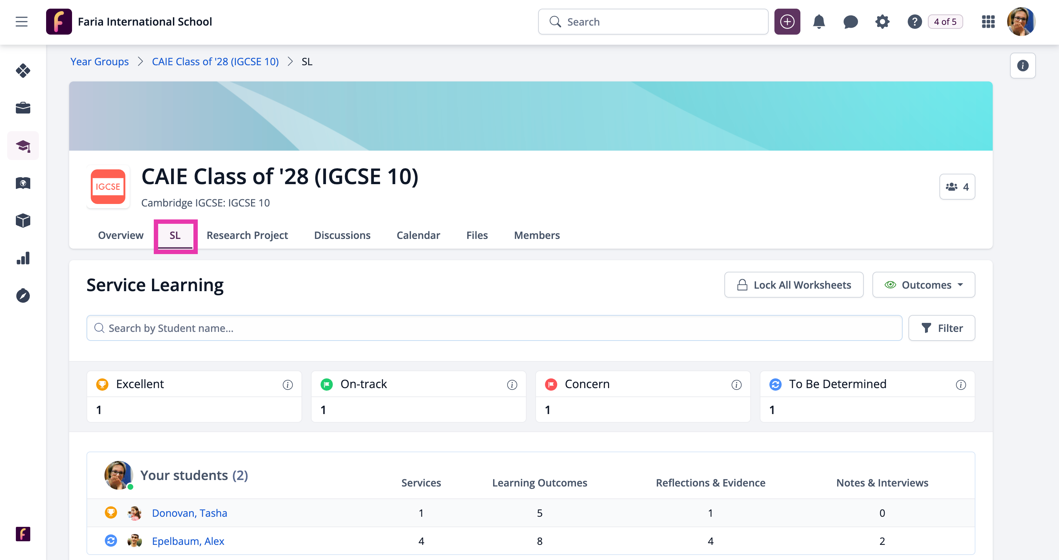This screenshot has width=1059, height=560.
Task: Go to CAIE Class of '28 breadcrumb
Action: click(215, 62)
